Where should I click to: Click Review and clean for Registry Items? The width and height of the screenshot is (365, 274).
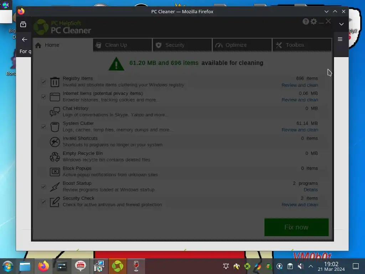point(299,85)
